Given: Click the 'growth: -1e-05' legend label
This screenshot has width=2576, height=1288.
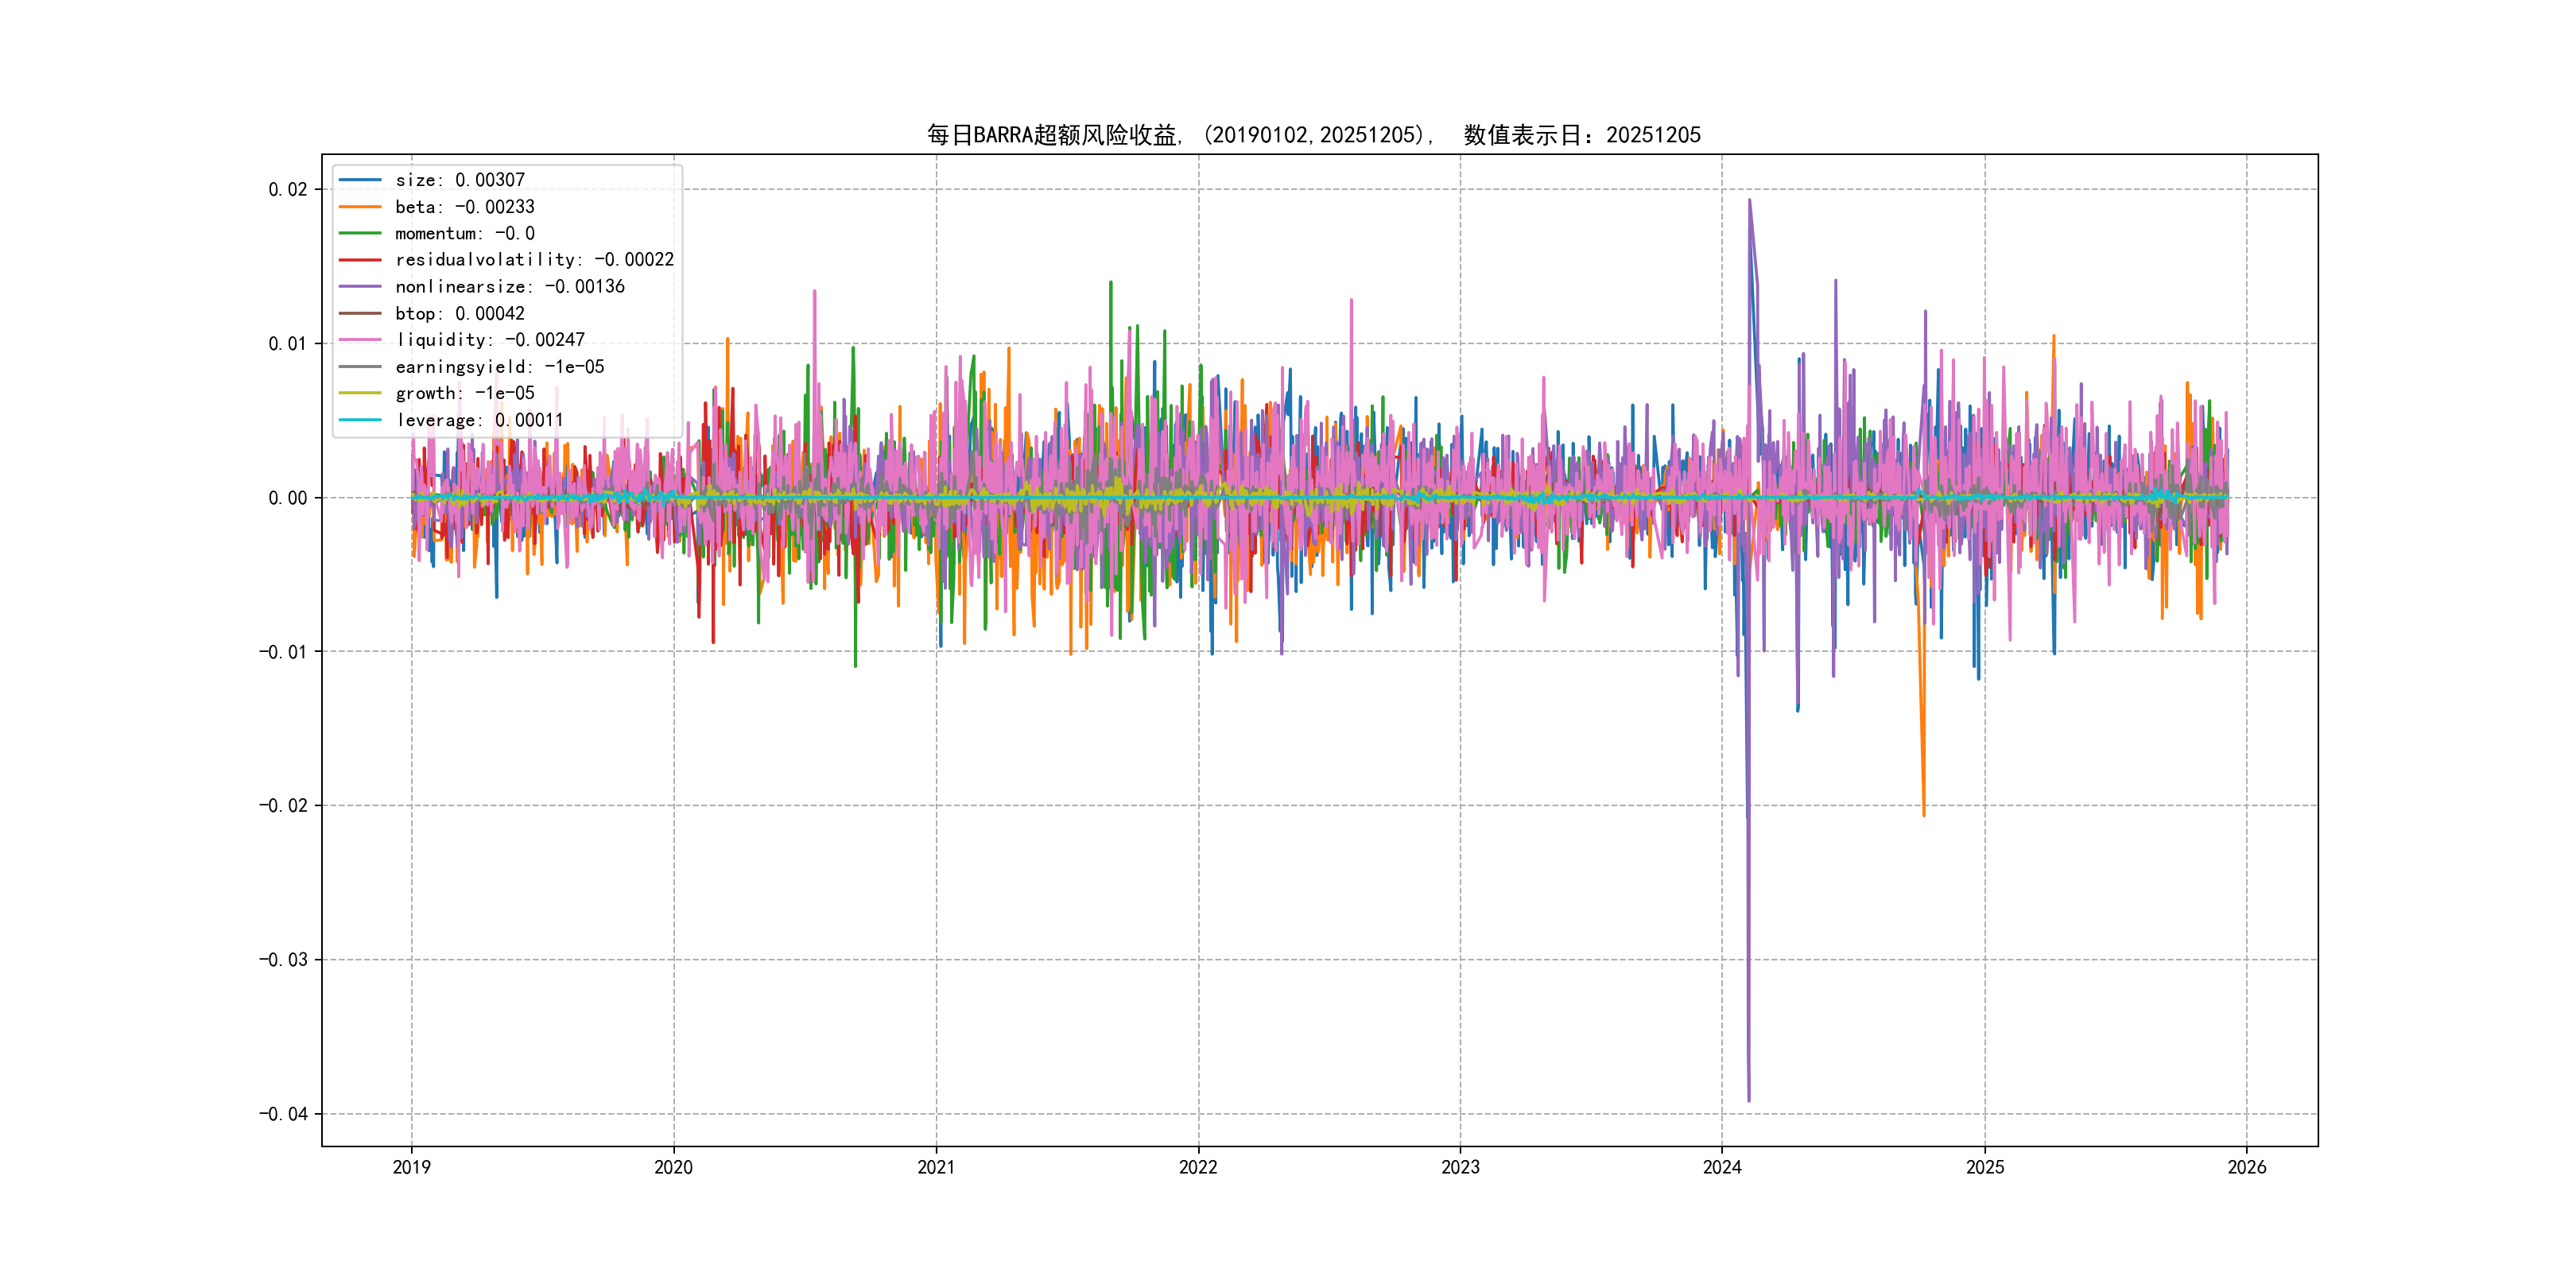Looking at the screenshot, I should click(x=464, y=393).
